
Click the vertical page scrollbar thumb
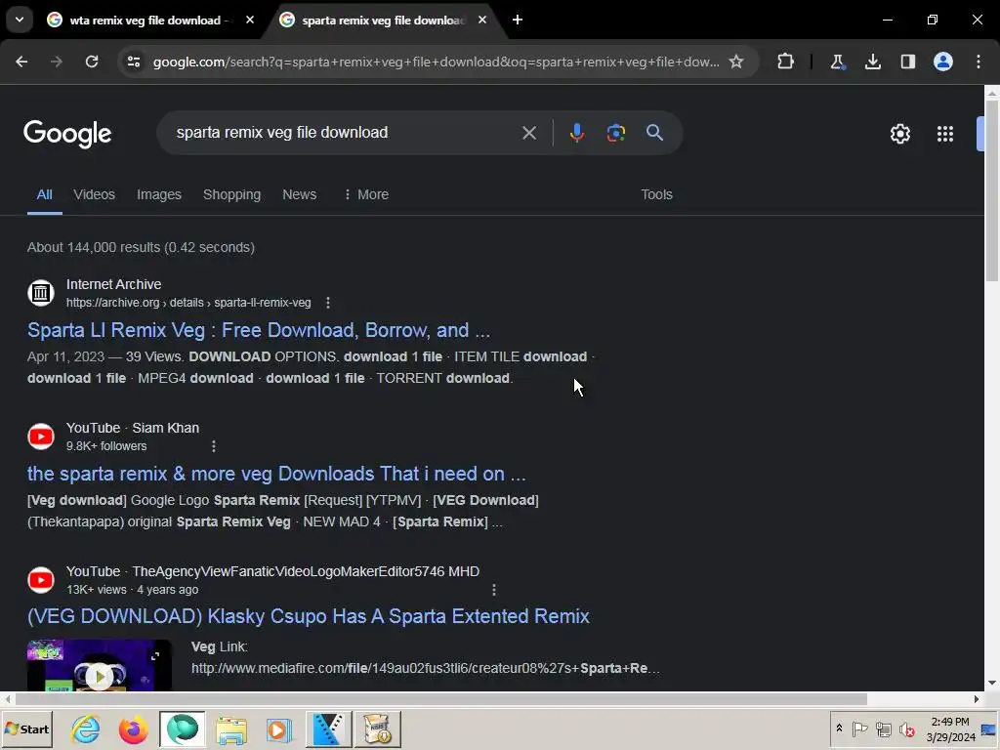pyautogui.click(x=992, y=190)
